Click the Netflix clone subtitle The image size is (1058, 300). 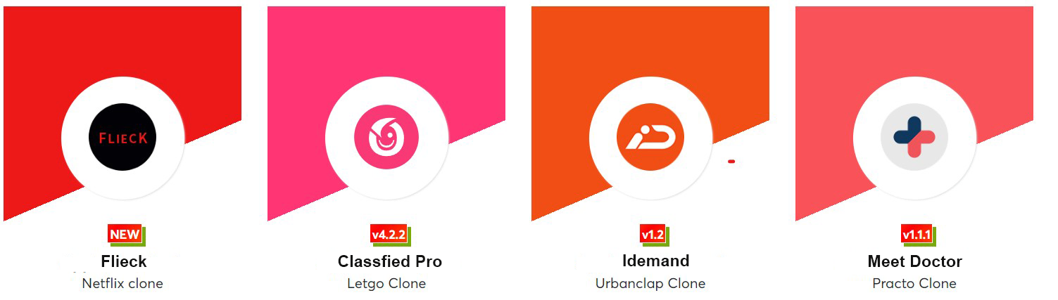point(122,284)
